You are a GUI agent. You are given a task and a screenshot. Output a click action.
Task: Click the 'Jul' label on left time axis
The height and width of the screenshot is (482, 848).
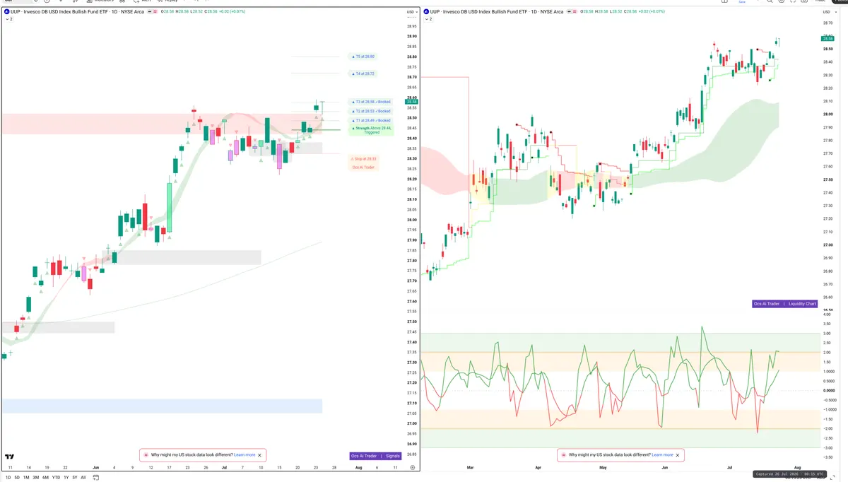(225, 467)
